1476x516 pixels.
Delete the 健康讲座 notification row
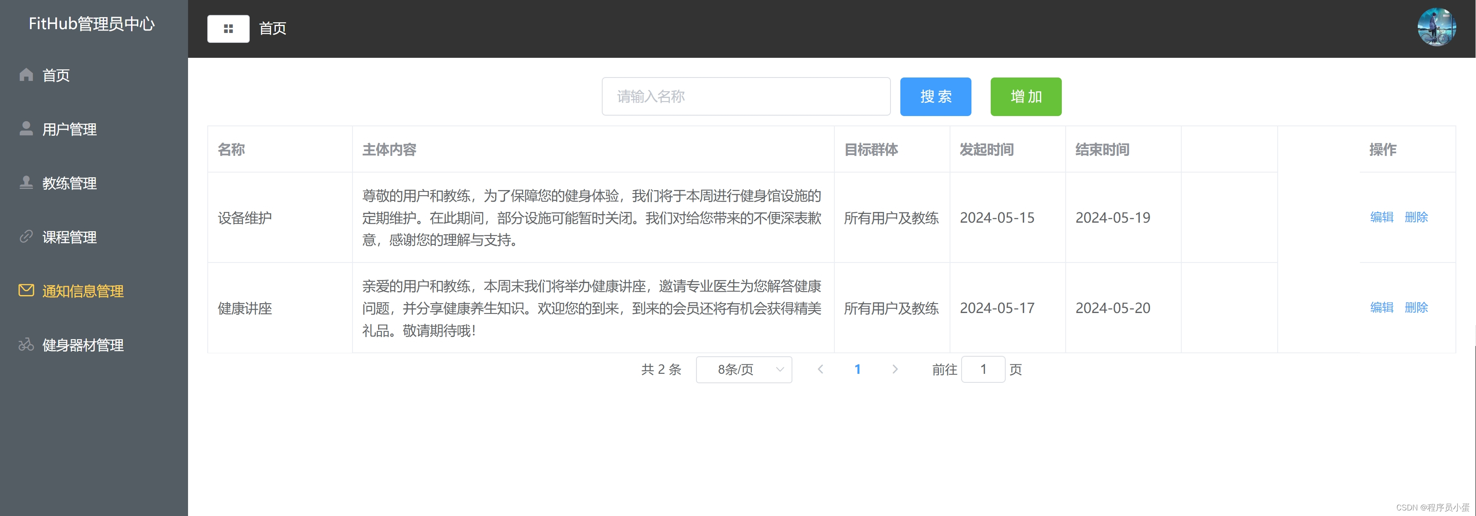click(x=1416, y=307)
